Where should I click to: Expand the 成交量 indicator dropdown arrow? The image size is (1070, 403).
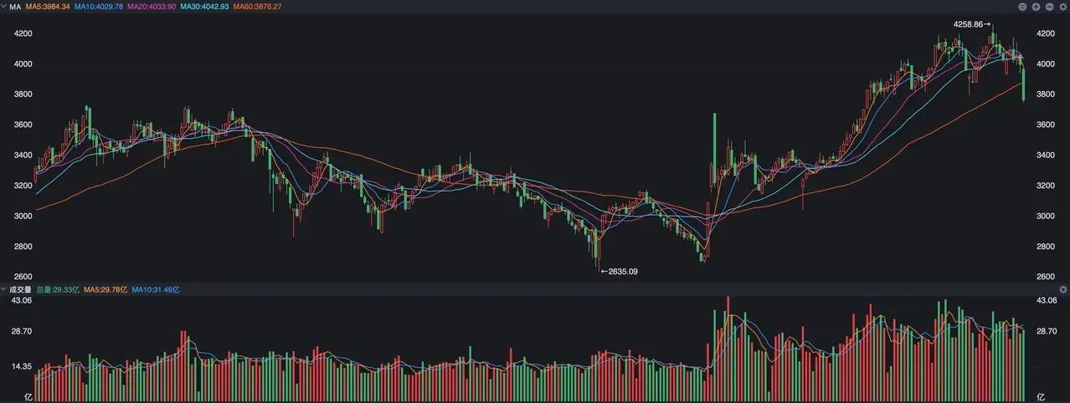(x=3, y=289)
